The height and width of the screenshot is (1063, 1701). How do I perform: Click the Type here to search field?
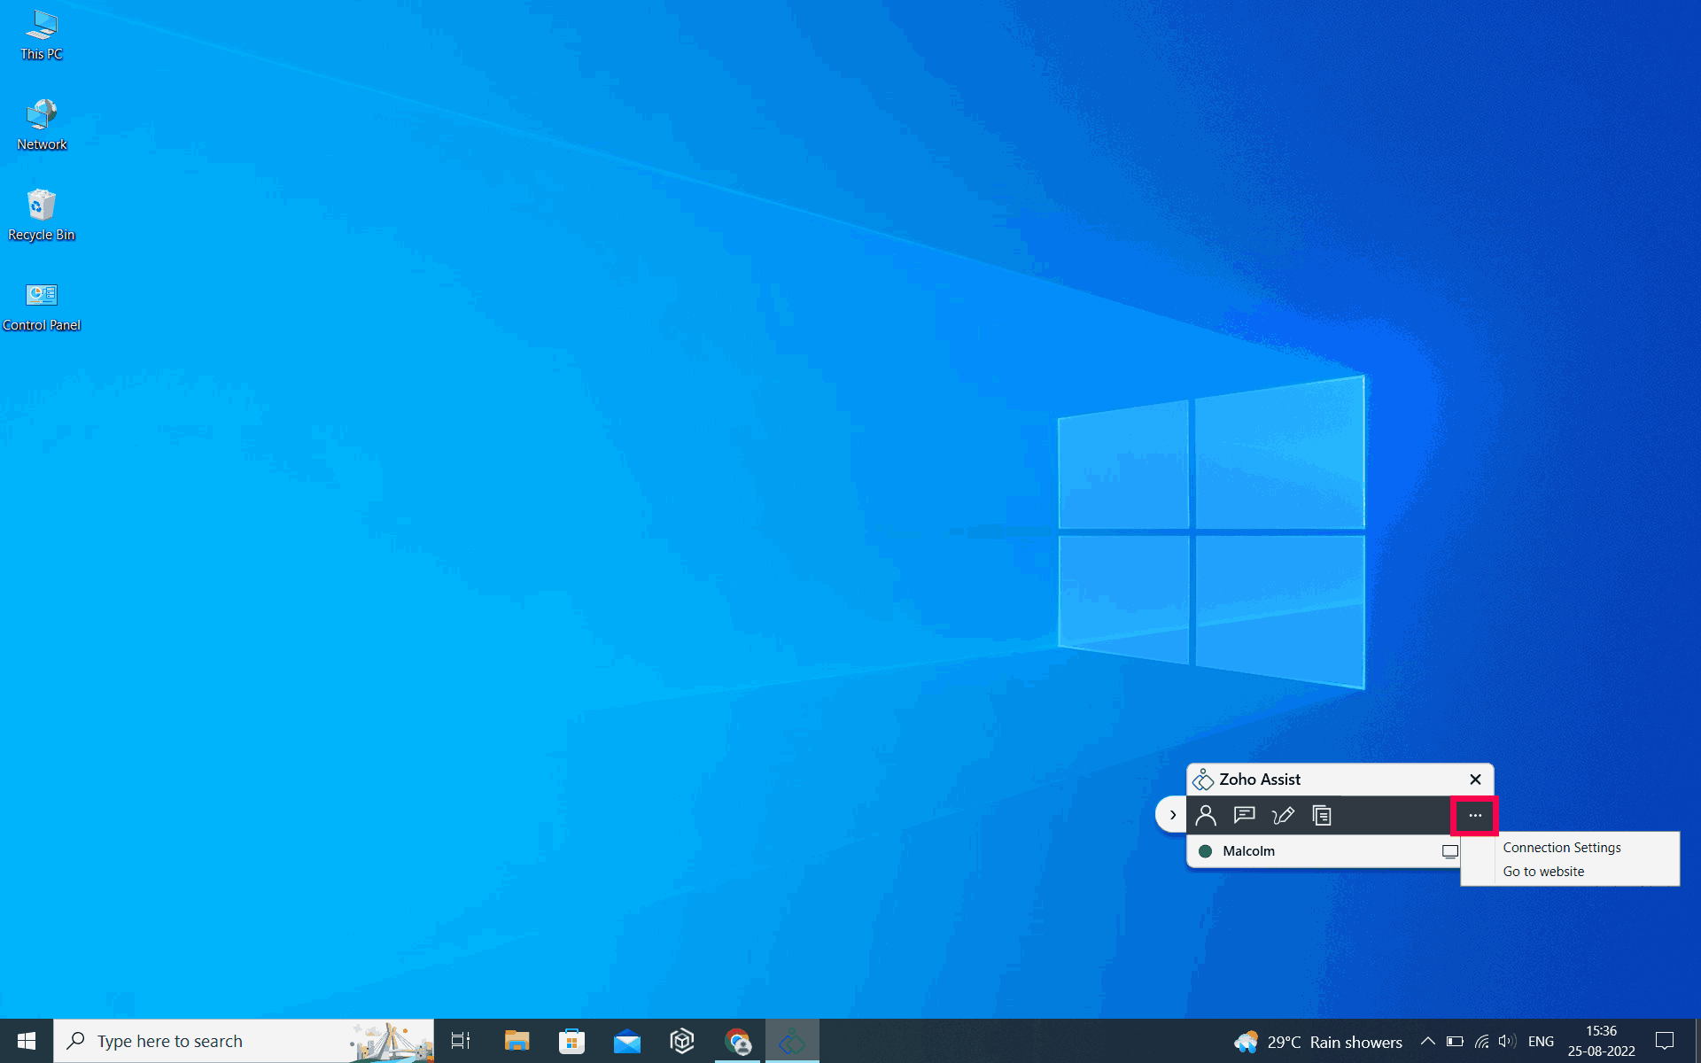(221, 1041)
